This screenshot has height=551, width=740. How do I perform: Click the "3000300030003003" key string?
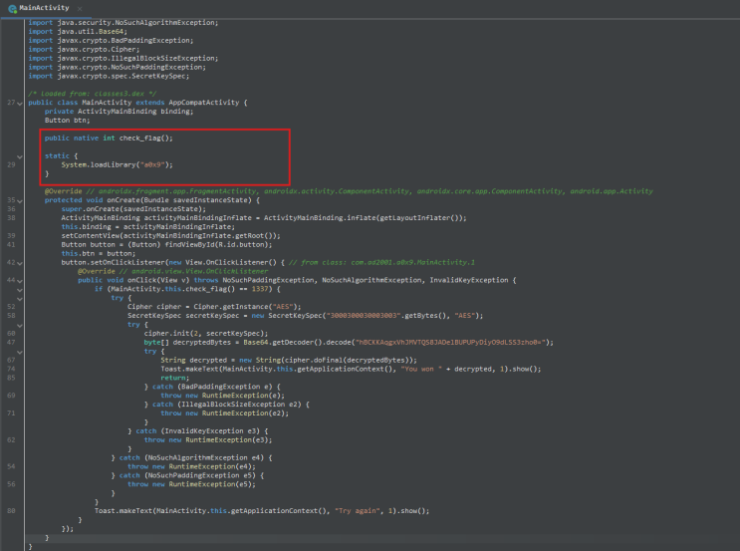[363, 316]
